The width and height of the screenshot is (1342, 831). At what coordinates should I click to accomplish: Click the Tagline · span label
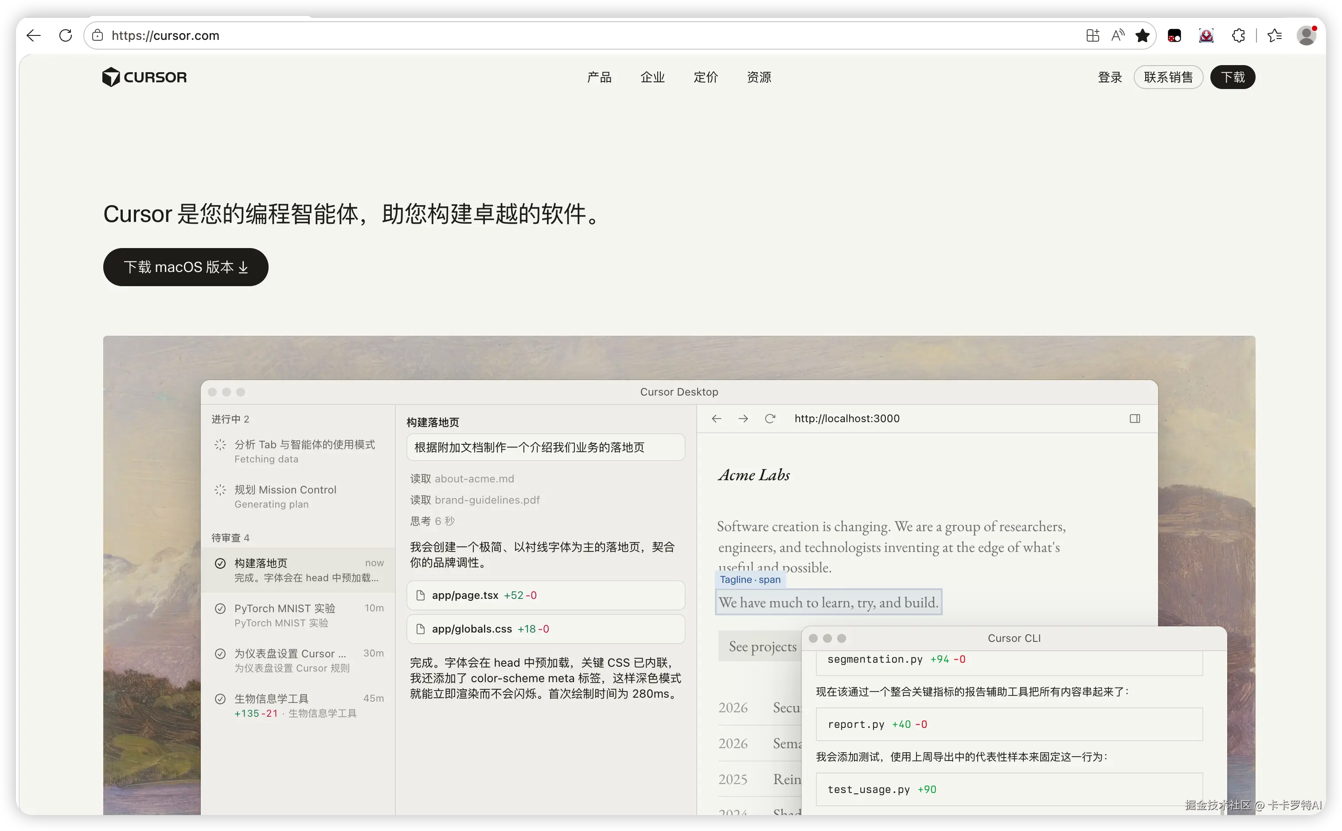(750, 580)
